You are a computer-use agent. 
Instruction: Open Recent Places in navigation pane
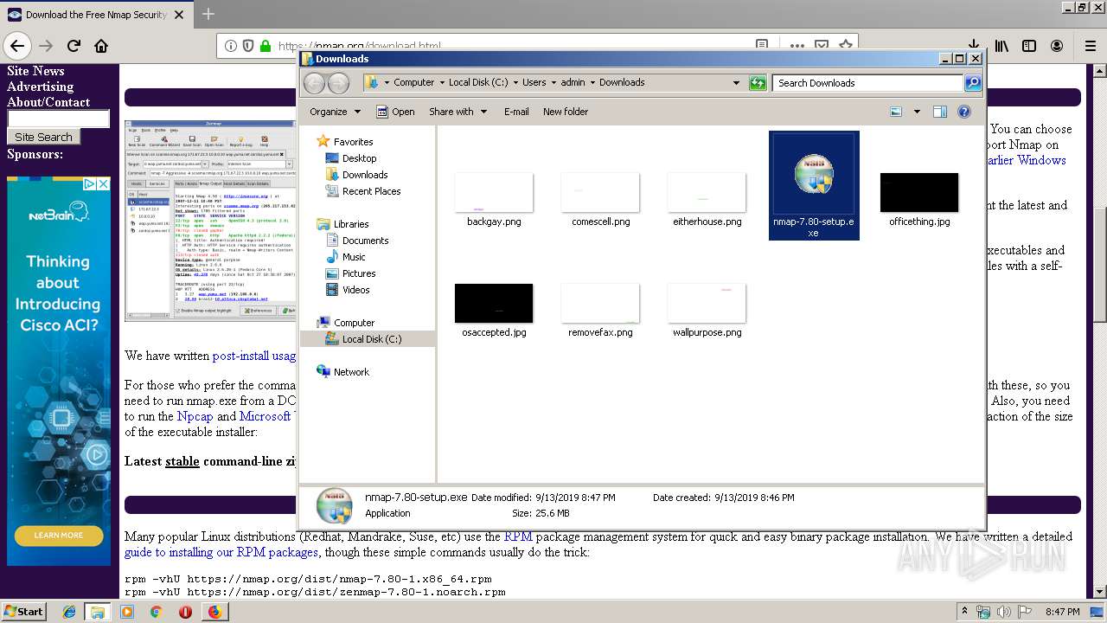click(x=371, y=191)
